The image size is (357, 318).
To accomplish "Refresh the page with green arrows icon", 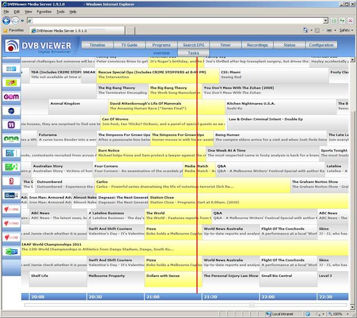I will 342,21.
